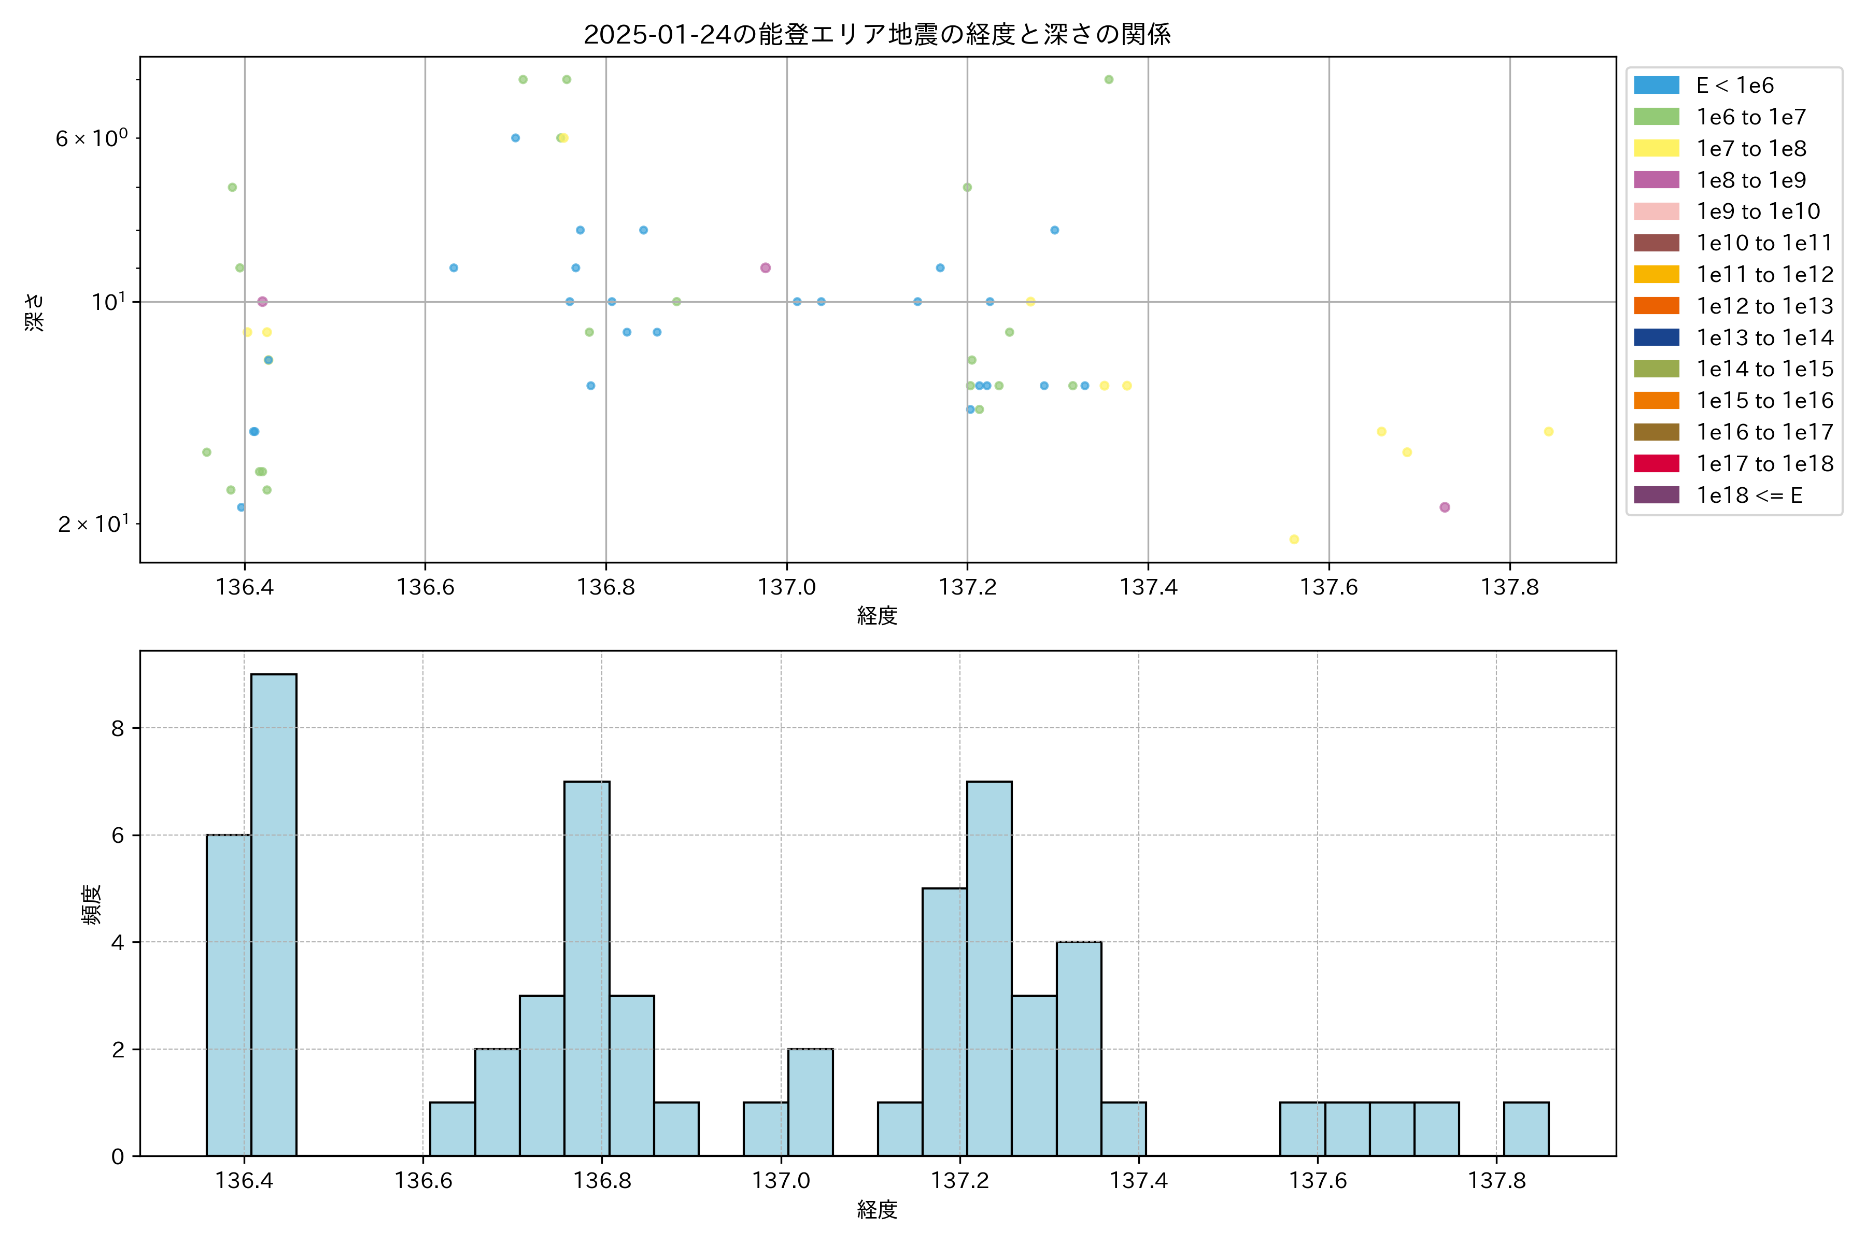Click the pink '1e9 to 1e10' legend swatch
Viewport: 1866px width, 1244px height.
pyautogui.click(x=1656, y=212)
